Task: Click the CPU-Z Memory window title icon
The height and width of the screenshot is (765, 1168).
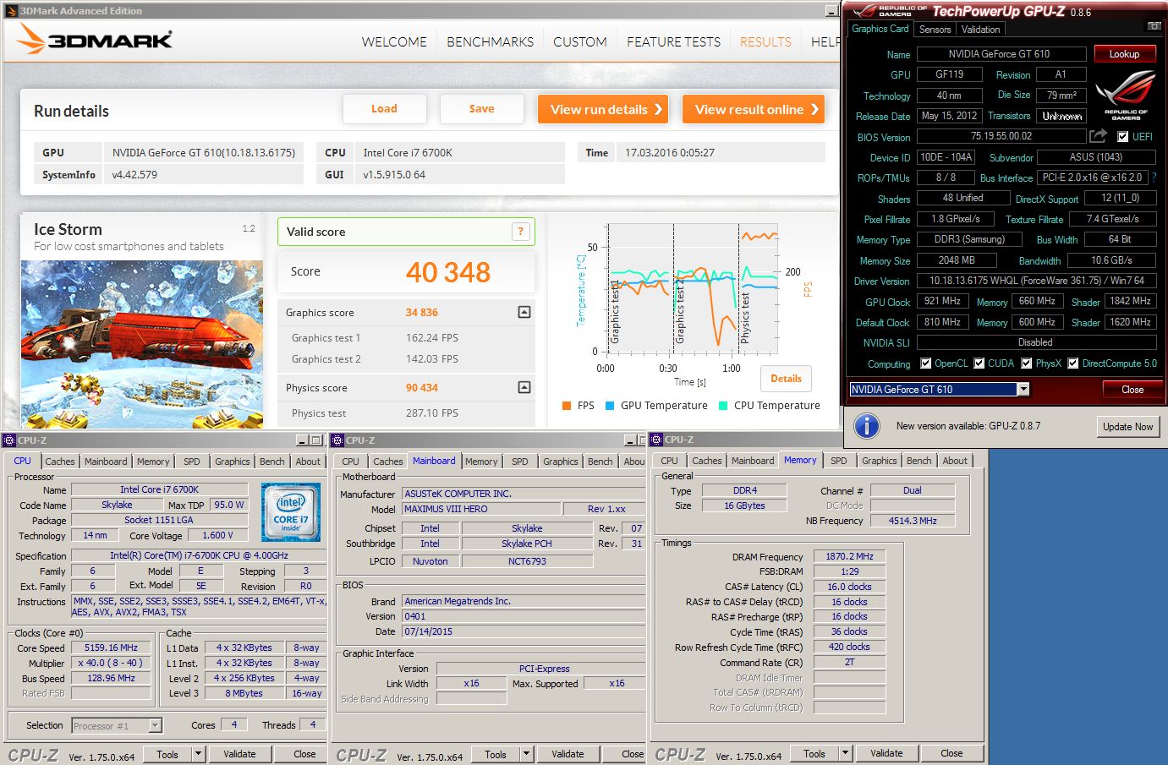Action: (x=656, y=440)
